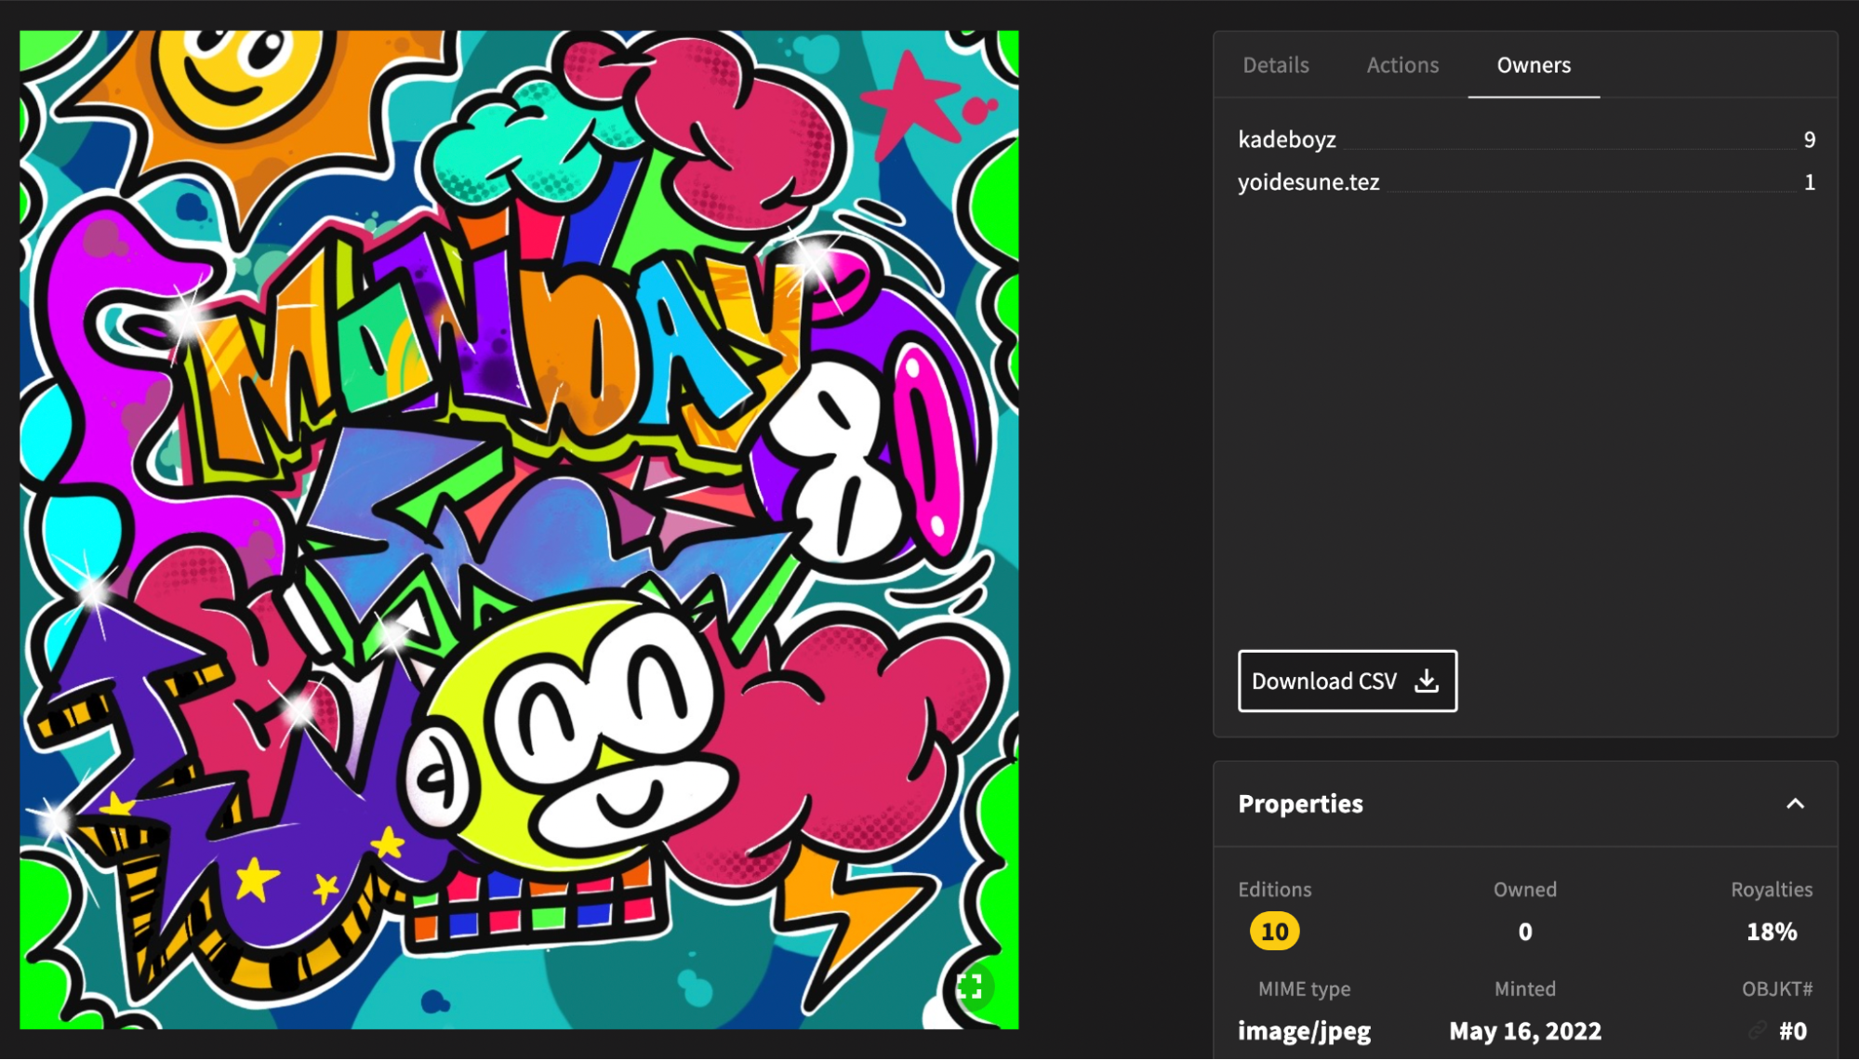The height and width of the screenshot is (1060, 1859).
Task: Collapse the Properties panel chevron
Action: click(1795, 804)
